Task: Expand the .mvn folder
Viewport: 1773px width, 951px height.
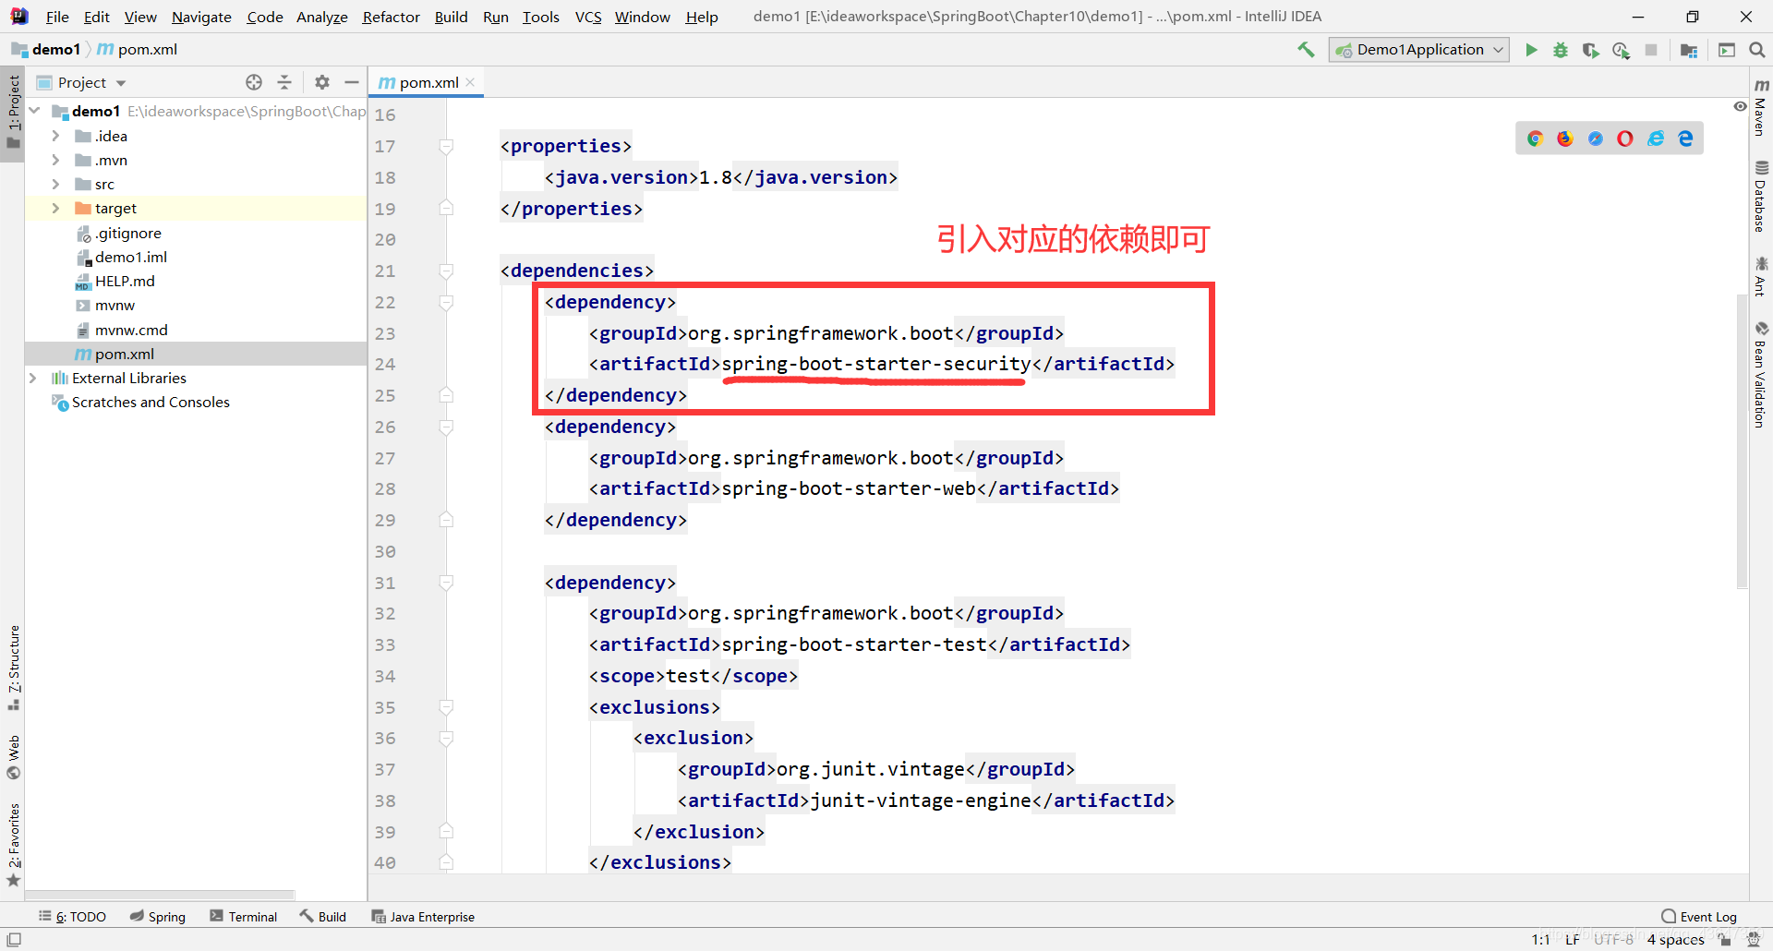Action: click(x=55, y=160)
